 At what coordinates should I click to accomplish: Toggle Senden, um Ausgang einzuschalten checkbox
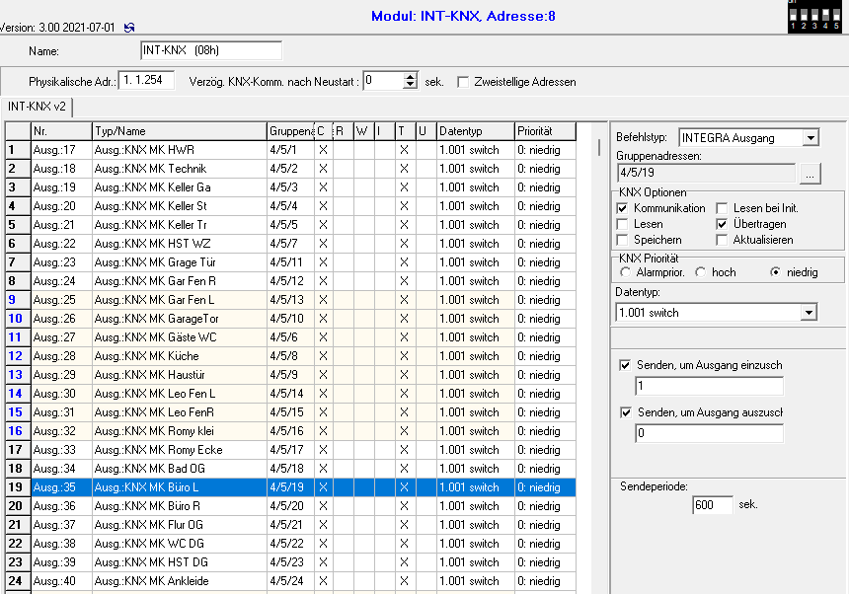click(625, 365)
